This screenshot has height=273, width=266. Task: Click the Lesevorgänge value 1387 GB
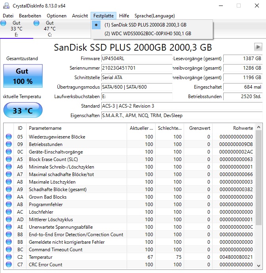coord(243,59)
